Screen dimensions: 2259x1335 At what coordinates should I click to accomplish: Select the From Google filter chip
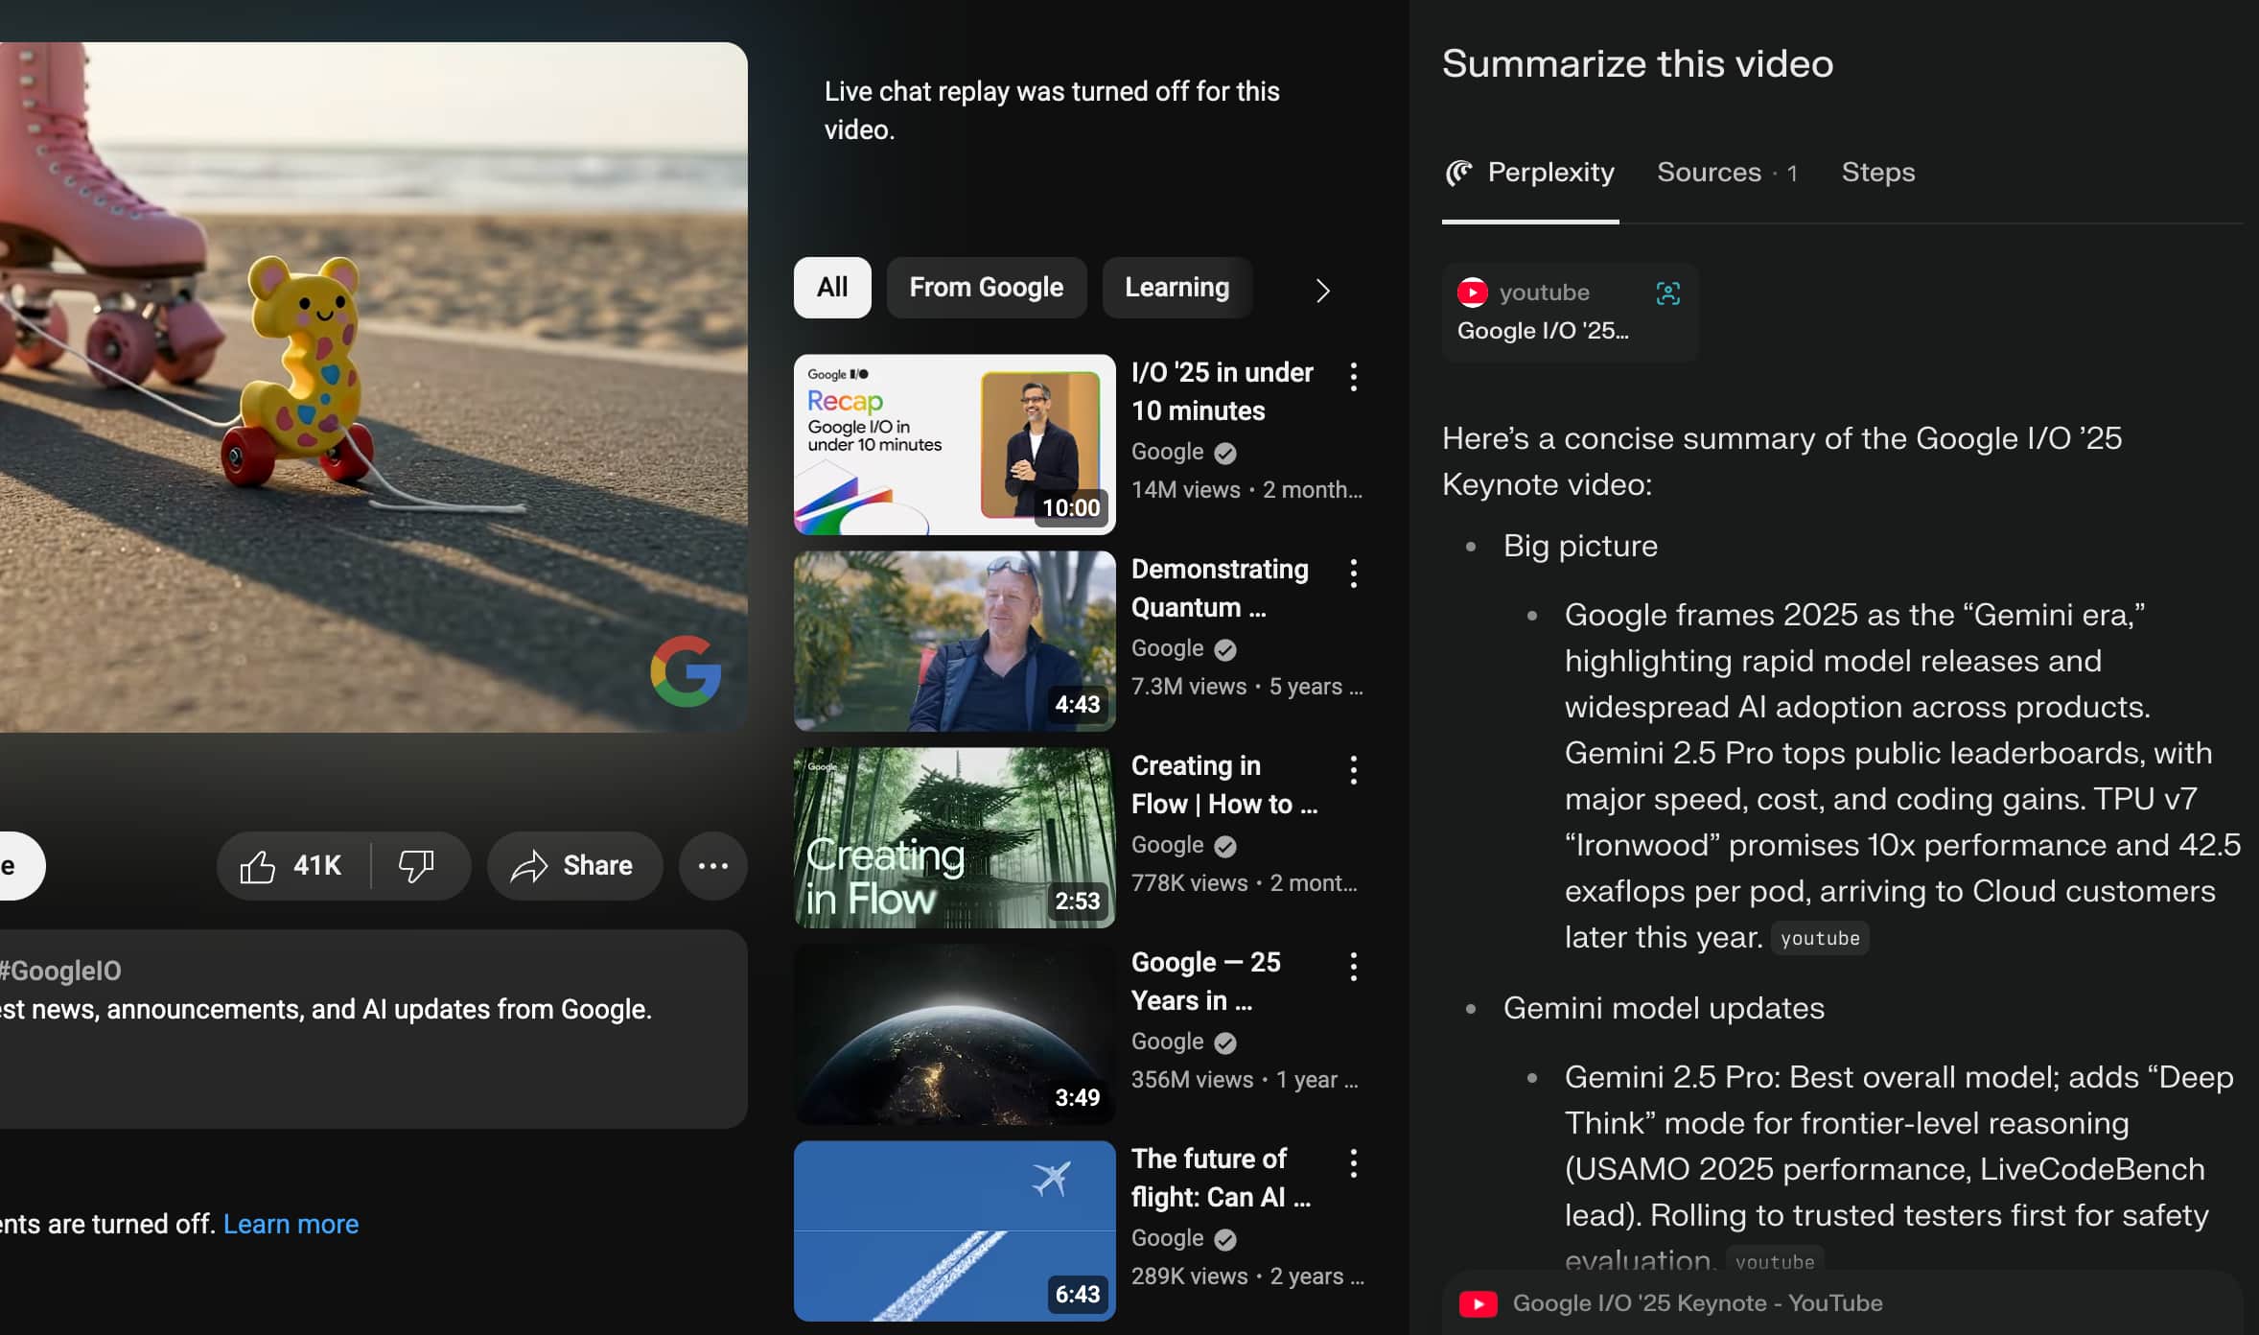(x=986, y=288)
